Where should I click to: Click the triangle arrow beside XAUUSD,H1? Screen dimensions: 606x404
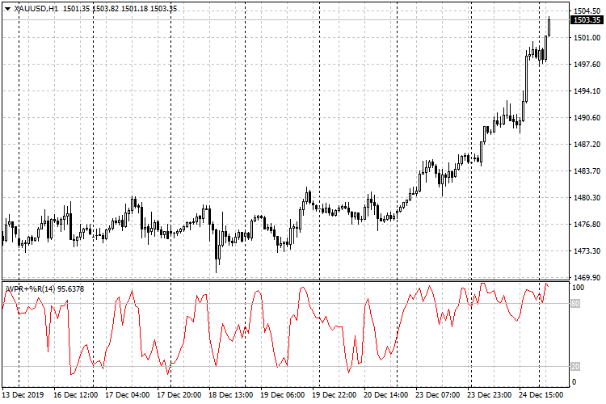7,8
